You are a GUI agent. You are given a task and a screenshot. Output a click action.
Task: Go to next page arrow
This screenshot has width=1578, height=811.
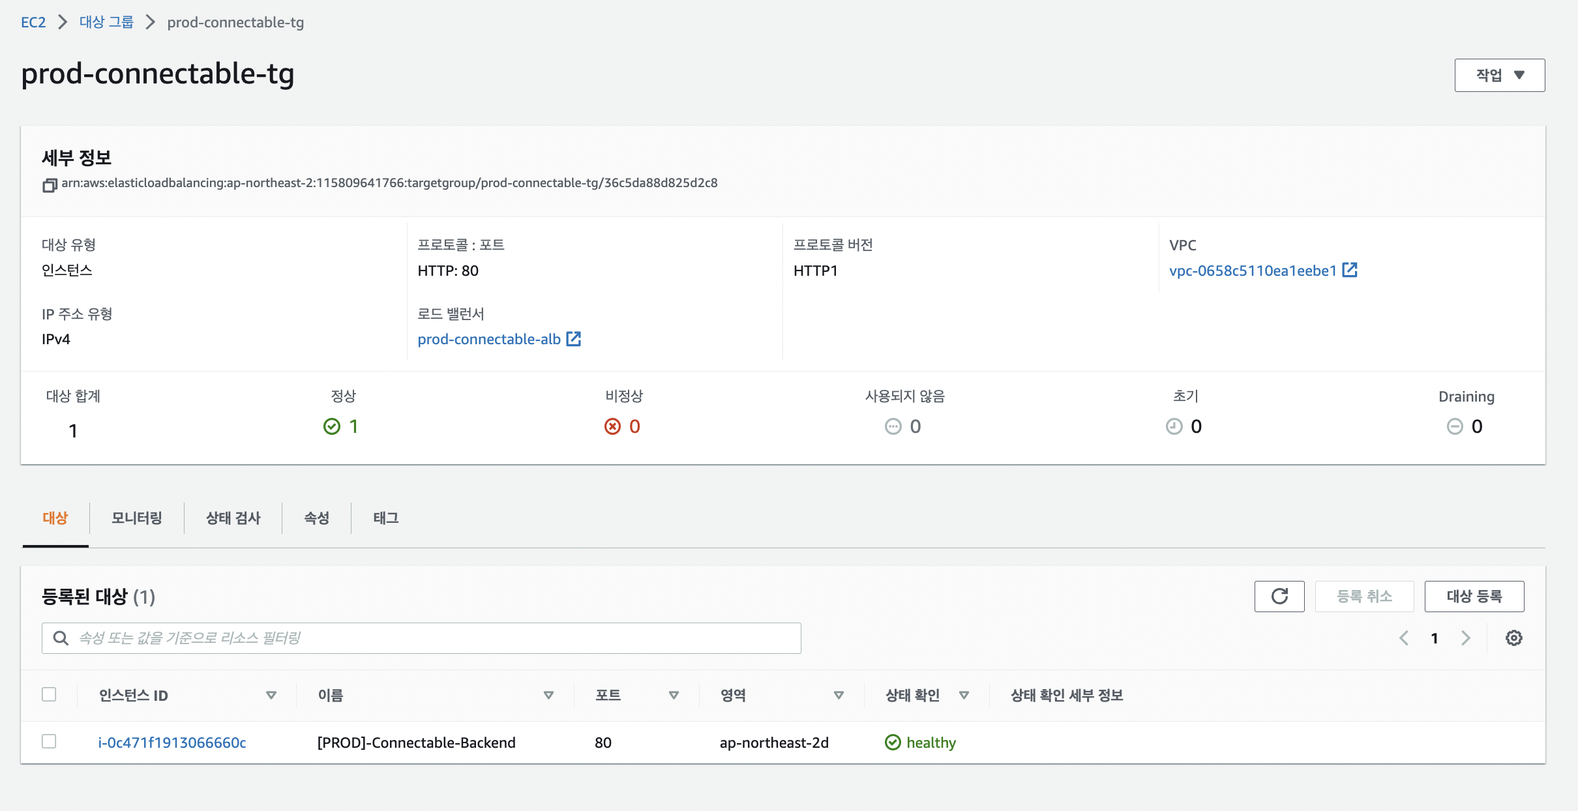point(1465,638)
